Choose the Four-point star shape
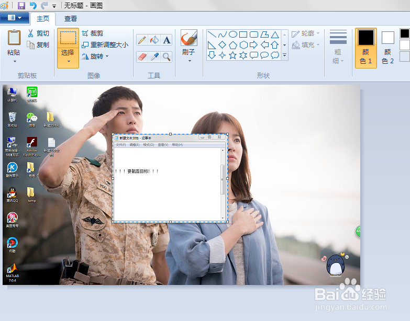 pos(222,55)
